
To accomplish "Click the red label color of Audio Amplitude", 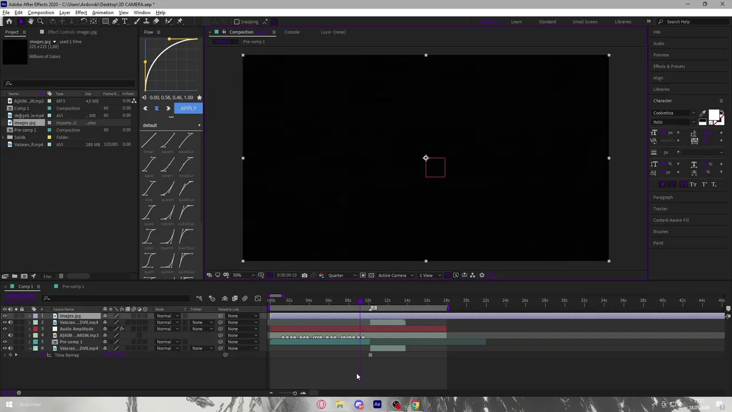I will (x=35, y=329).
